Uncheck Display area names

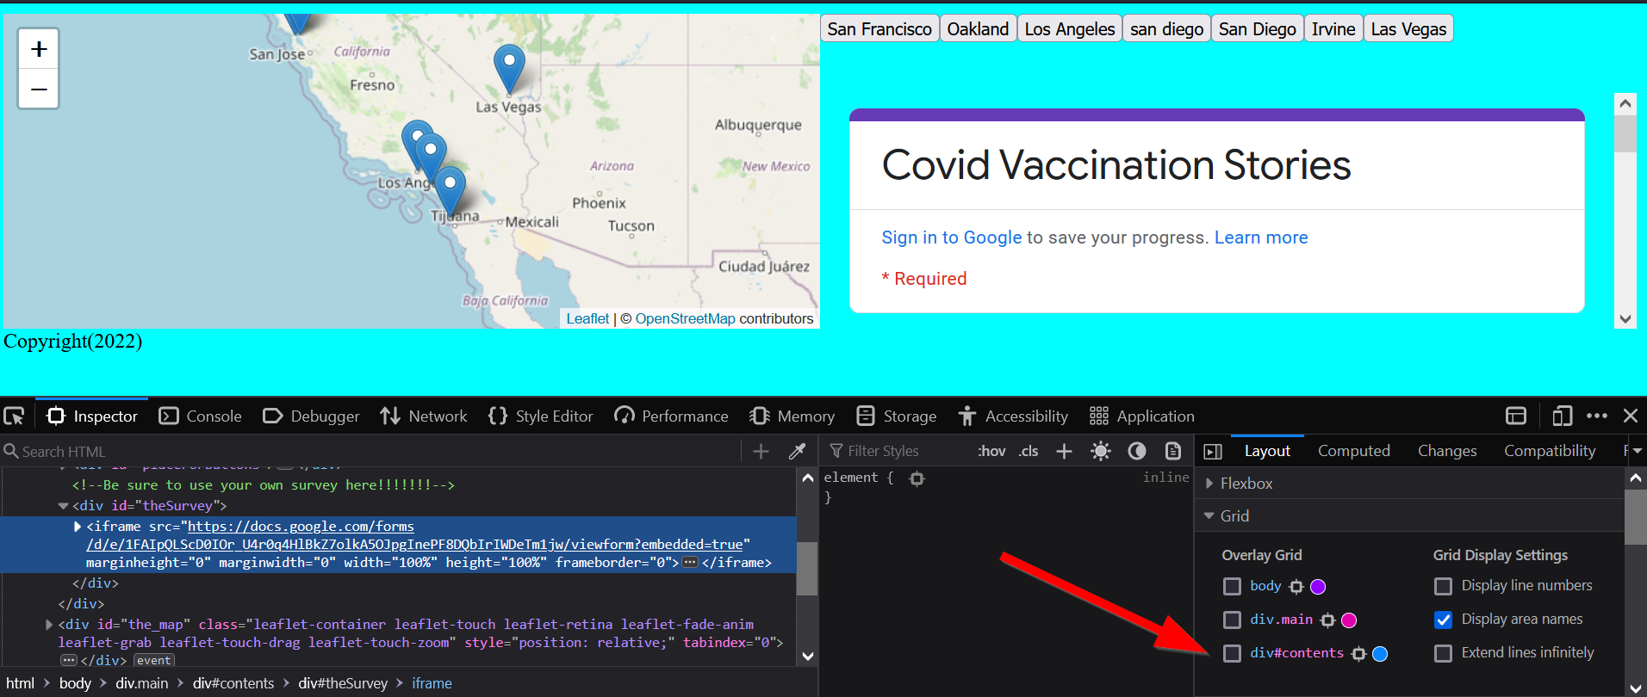pyautogui.click(x=1443, y=620)
